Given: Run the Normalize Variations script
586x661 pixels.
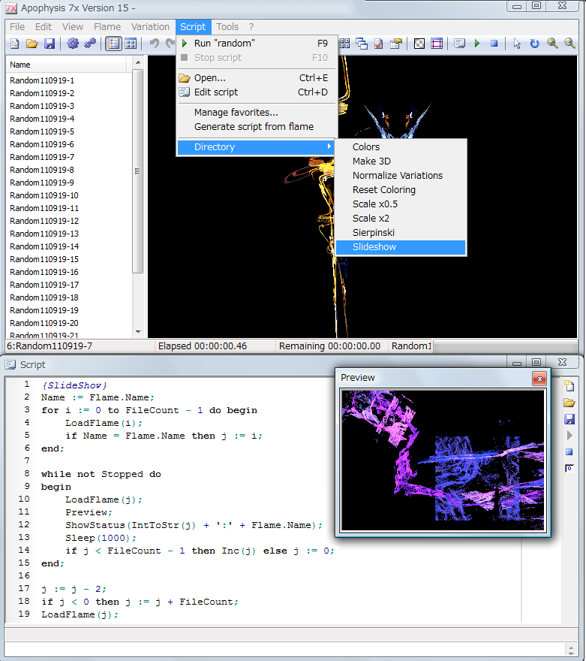Looking at the screenshot, I should 401,176.
